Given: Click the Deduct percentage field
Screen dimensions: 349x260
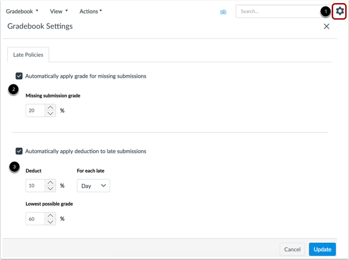Looking at the screenshot, I should point(36,186).
